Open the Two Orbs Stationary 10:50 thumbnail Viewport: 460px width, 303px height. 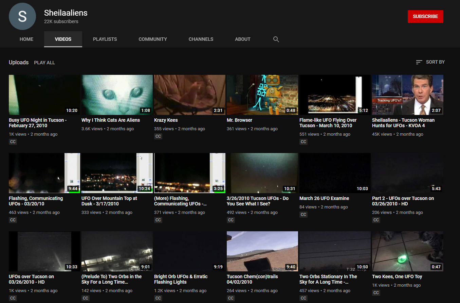tap(335, 251)
